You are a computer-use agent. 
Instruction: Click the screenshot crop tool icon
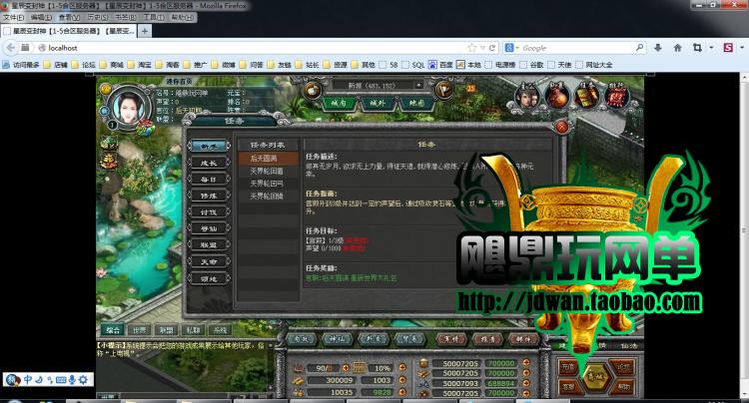tap(697, 48)
